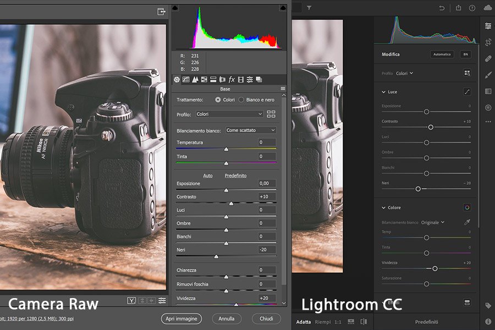Open the Split Toning panel in Camera Raw
The width and height of the screenshot is (495, 330).
tap(213, 80)
